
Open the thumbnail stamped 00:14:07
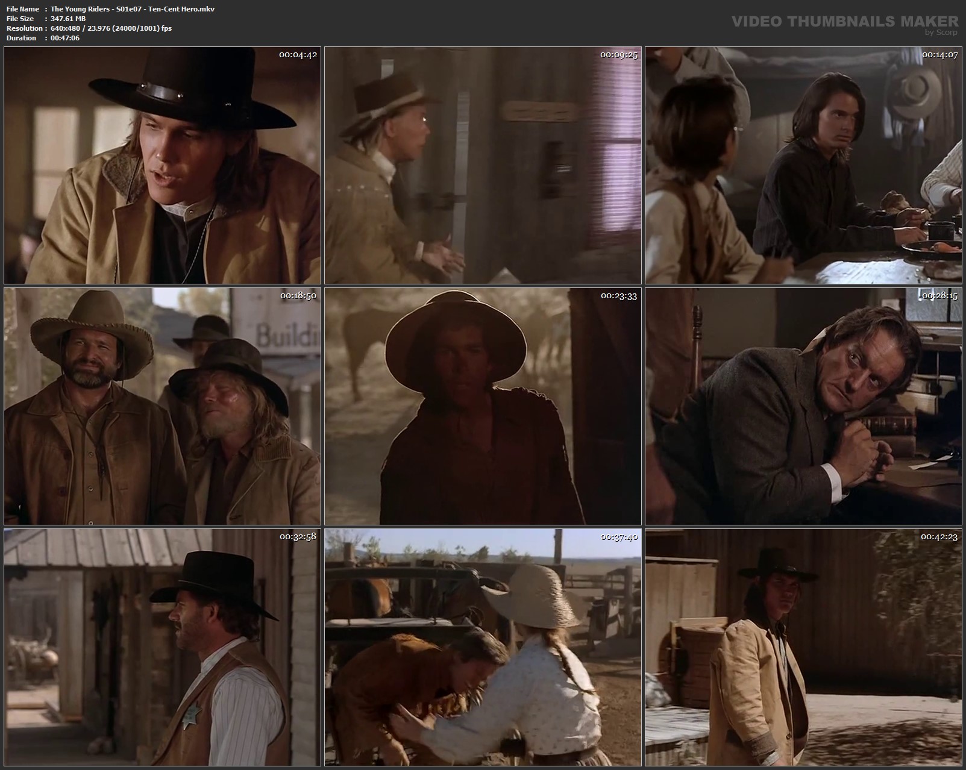tap(803, 165)
